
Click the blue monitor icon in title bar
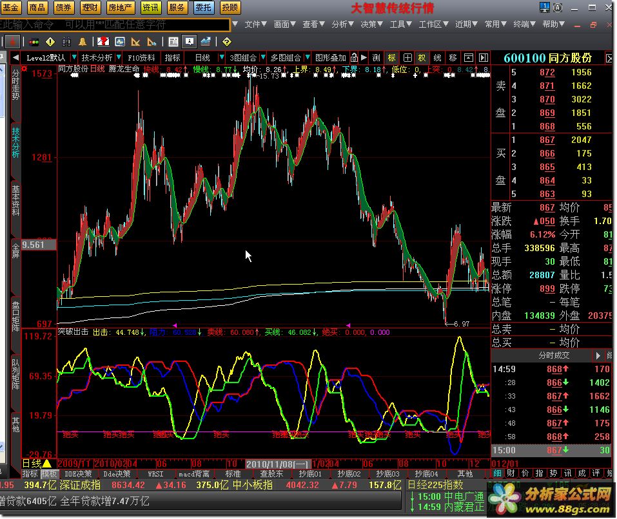click(x=545, y=7)
